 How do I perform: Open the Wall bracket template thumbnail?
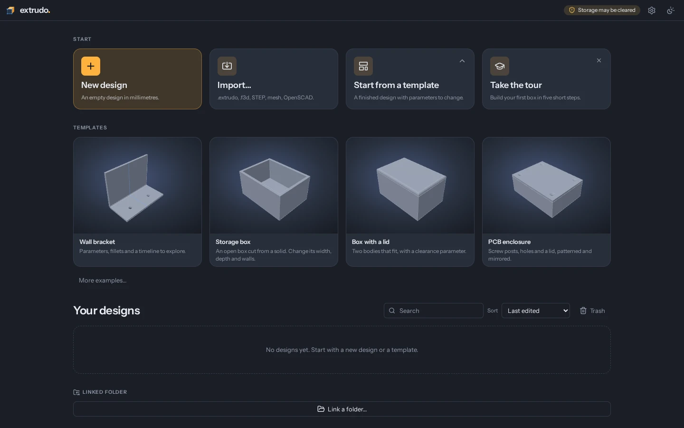point(137,185)
